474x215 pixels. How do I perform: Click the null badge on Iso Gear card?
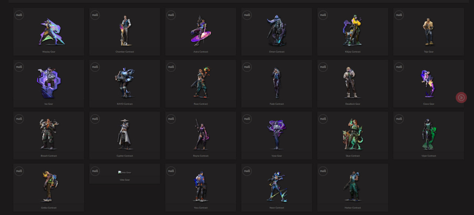[19, 67]
